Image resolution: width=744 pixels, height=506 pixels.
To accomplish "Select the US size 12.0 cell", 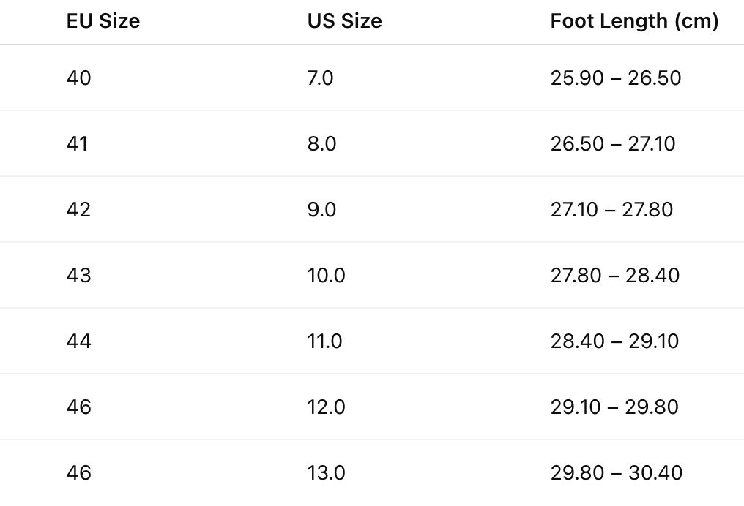I will coord(326,407).
